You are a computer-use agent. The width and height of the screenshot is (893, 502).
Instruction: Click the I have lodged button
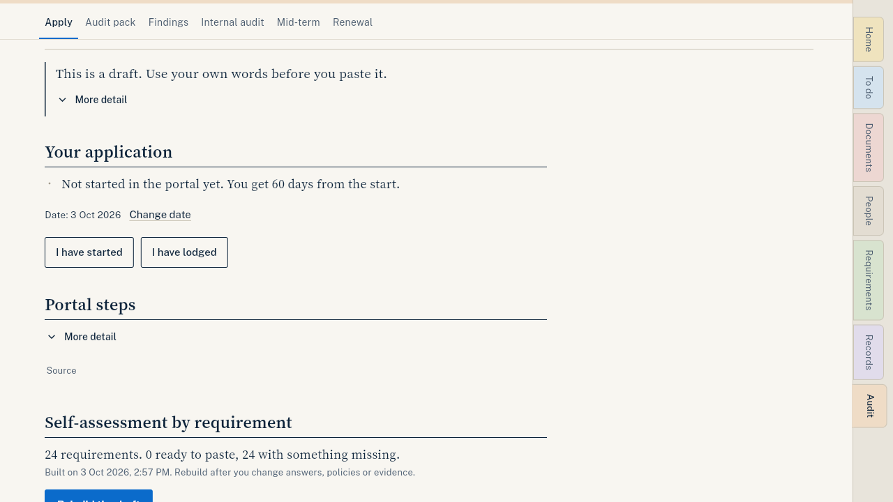(x=184, y=252)
